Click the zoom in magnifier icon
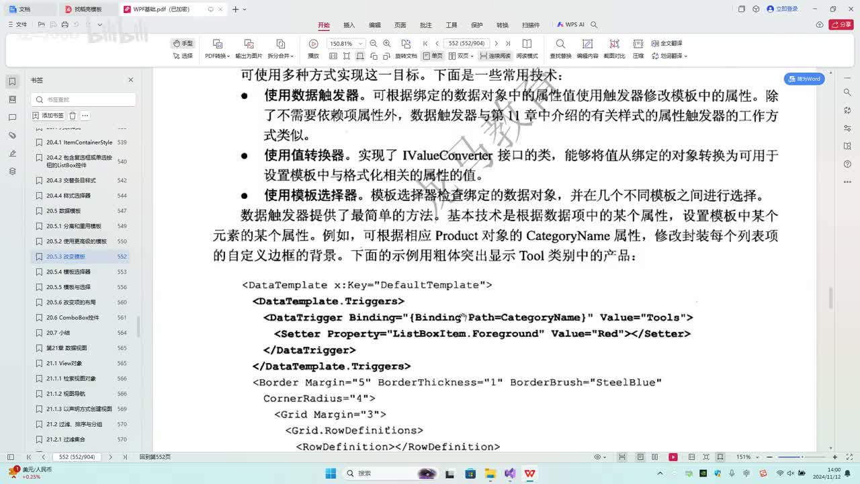The height and width of the screenshot is (484, 860). click(x=387, y=44)
